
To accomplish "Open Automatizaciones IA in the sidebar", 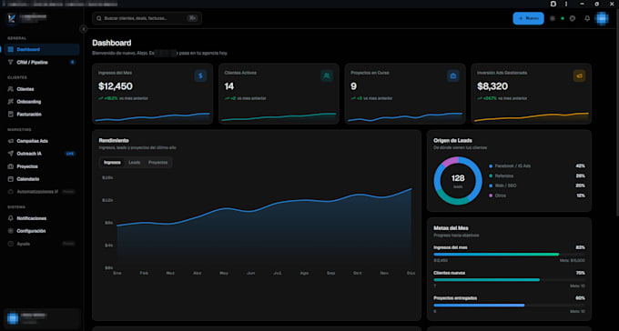I will click(42, 192).
